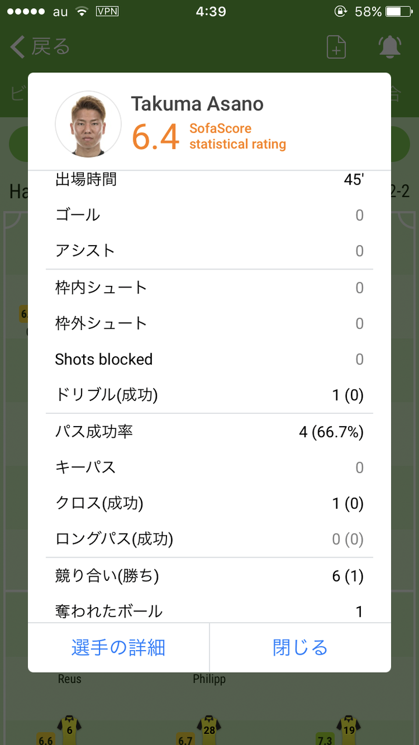The width and height of the screenshot is (419, 745).
Task: Tap the SofaScore statistical rating text
Action: coord(237,136)
